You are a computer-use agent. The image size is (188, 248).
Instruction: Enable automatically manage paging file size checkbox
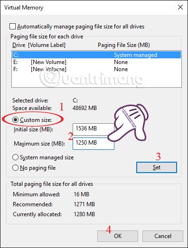pyautogui.click(x=12, y=27)
